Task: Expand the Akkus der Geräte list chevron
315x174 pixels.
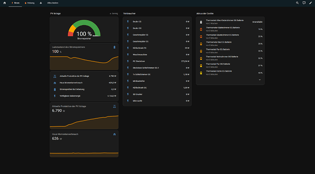Action: [260, 80]
